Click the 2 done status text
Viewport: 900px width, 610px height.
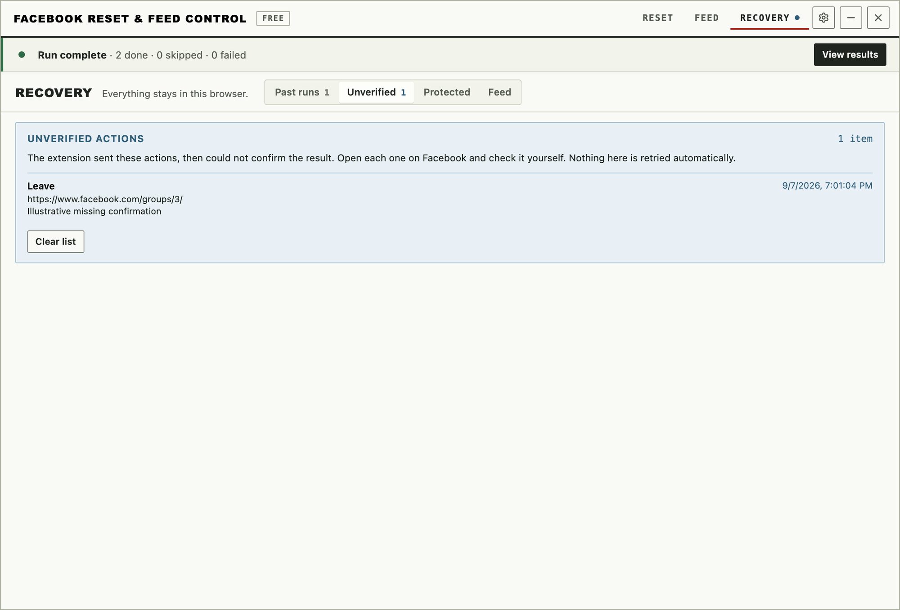131,55
